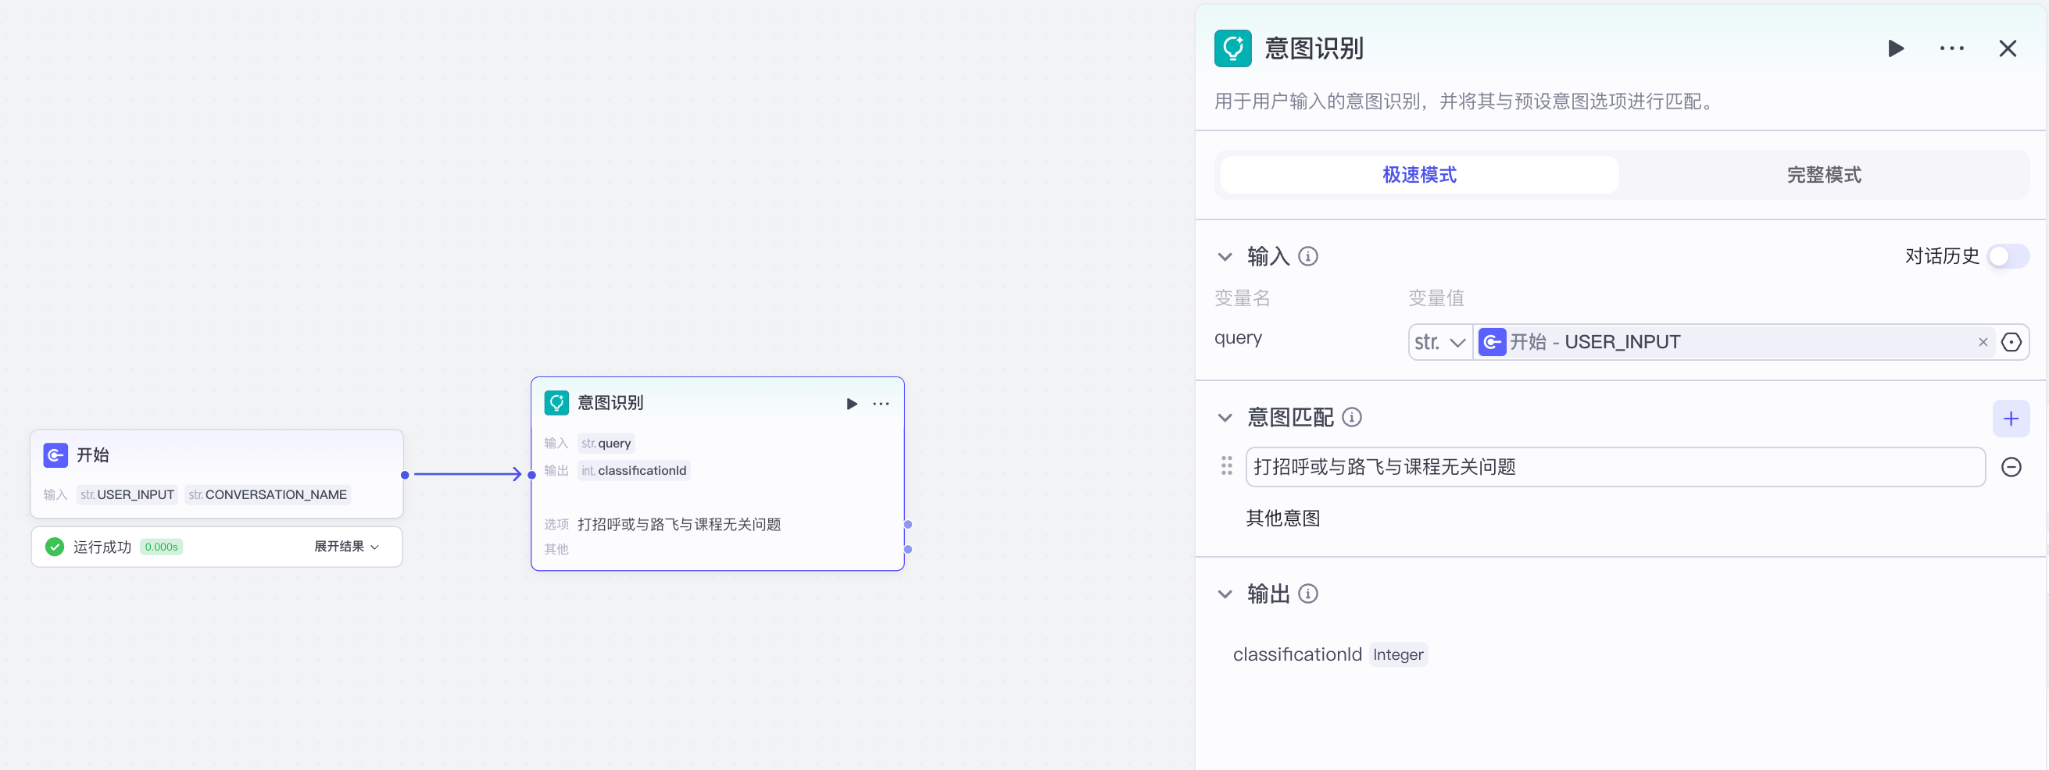Click the settings icon next to USER_INPUT reference

[2011, 342]
